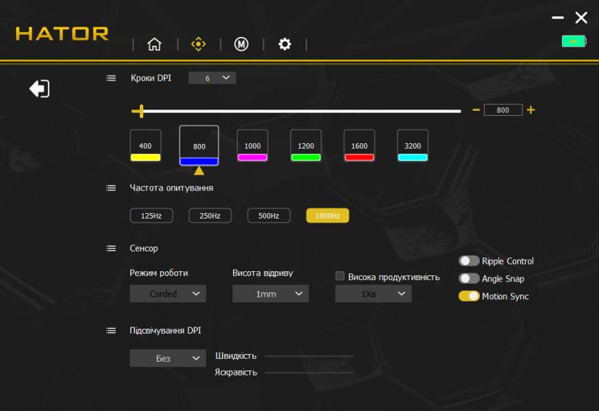Click the Частота опитування heading
This screenshot has height=411, width=599.
(x=171, y=188)
